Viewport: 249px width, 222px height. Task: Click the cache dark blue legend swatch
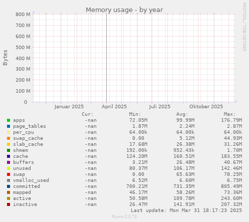pos(9,156)
